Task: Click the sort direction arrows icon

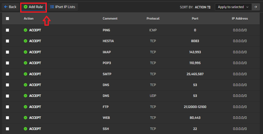Action: [x=209, y=7]
